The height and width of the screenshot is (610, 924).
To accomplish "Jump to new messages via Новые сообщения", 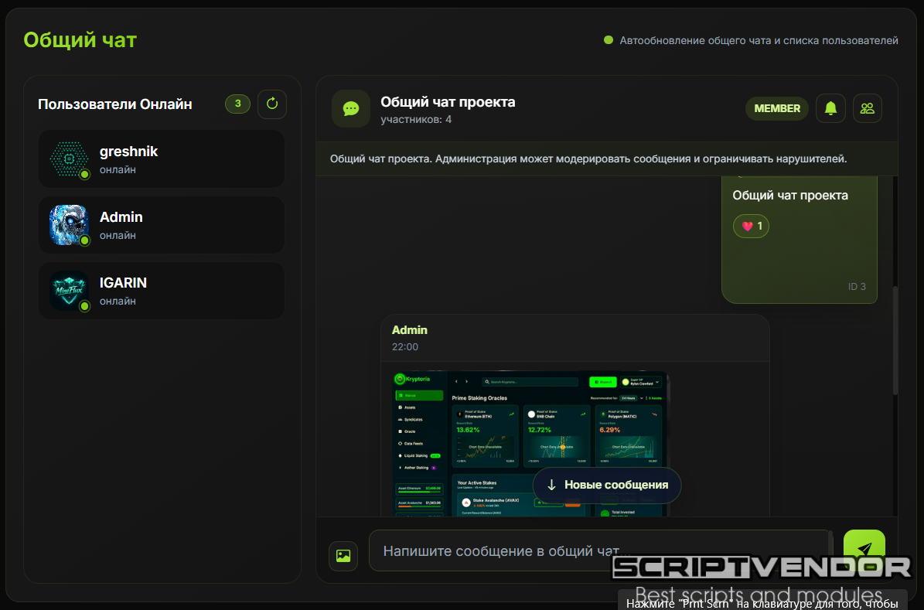I will [607, 485].
